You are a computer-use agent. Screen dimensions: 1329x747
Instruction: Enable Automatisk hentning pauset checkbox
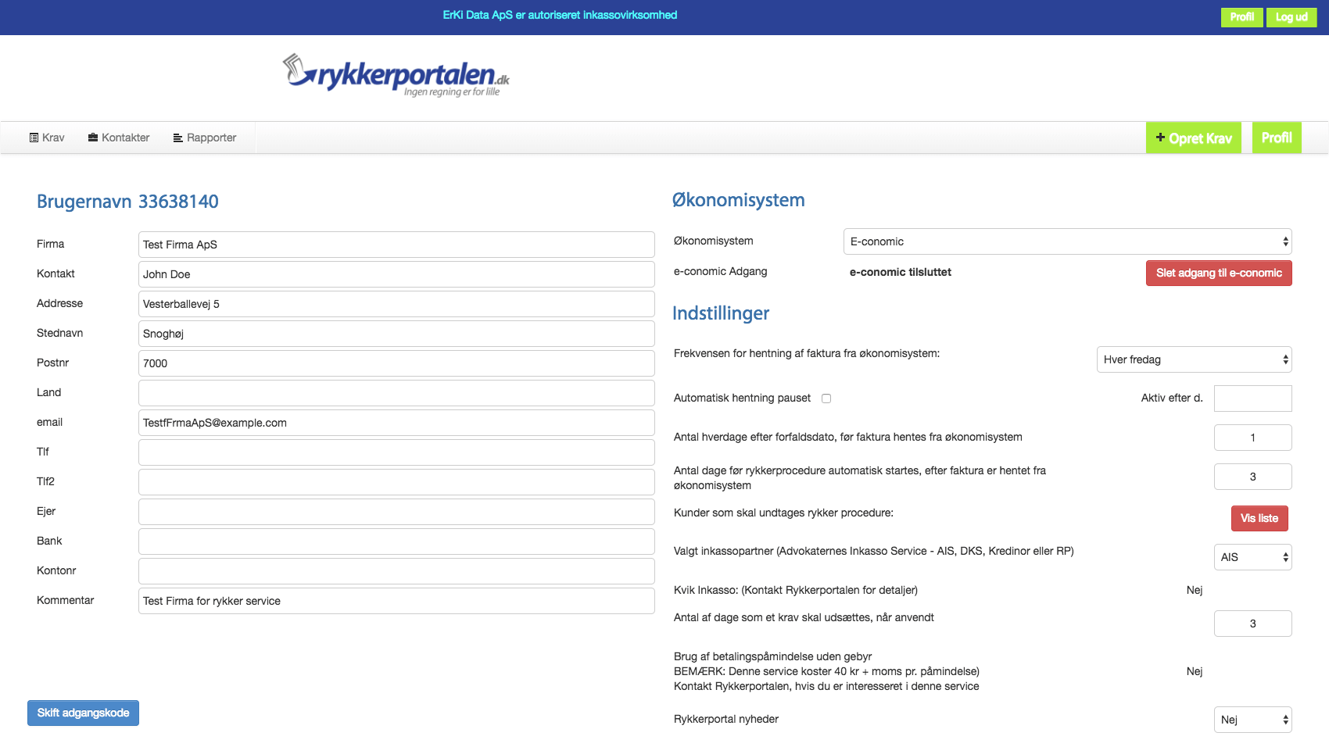[x=826, y=398]
